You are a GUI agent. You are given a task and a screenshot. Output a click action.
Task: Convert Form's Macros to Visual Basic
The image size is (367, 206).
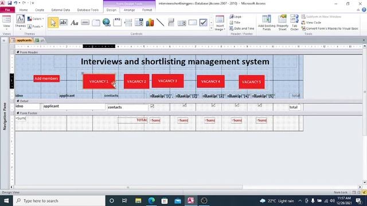point(330,28)
